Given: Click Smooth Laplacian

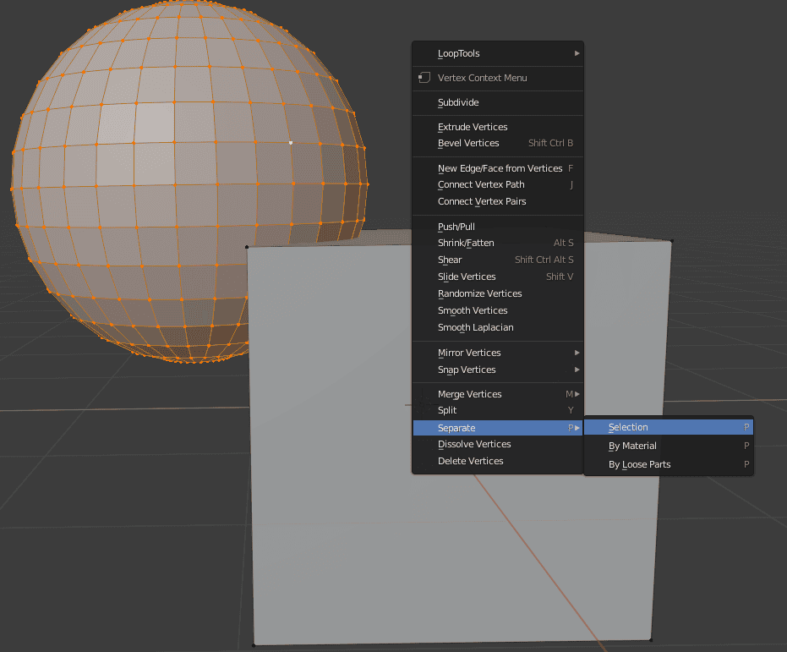Looking at the screenshot, I should pyautogui.click(x=473, y=327).
